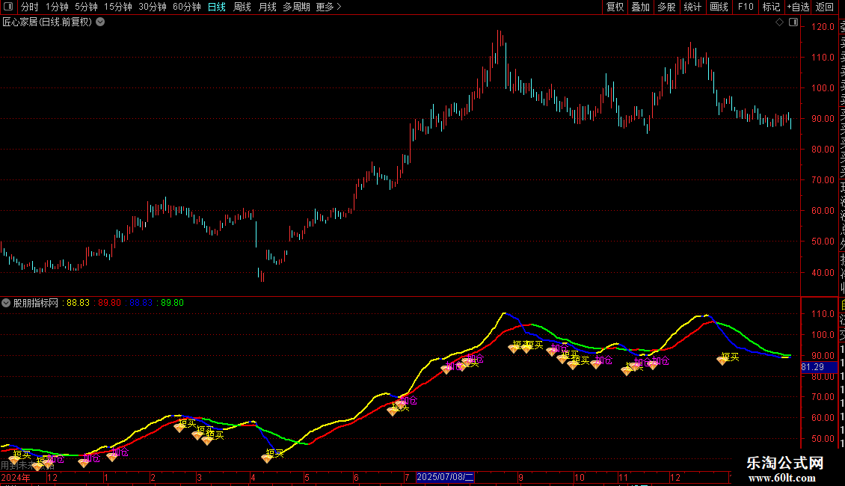Toggle the right panel icon beside the diamond
The image size is (845, 486).
coord(793,22)
